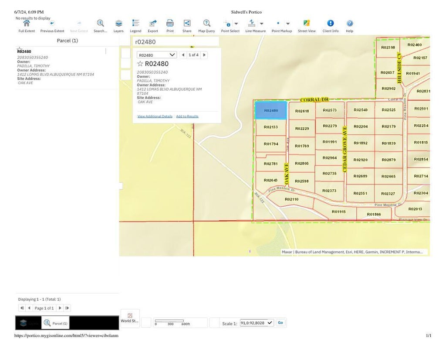446x345 pixels.
Task: Toggle the World Street basemap thumbnail
Action: 130,318
